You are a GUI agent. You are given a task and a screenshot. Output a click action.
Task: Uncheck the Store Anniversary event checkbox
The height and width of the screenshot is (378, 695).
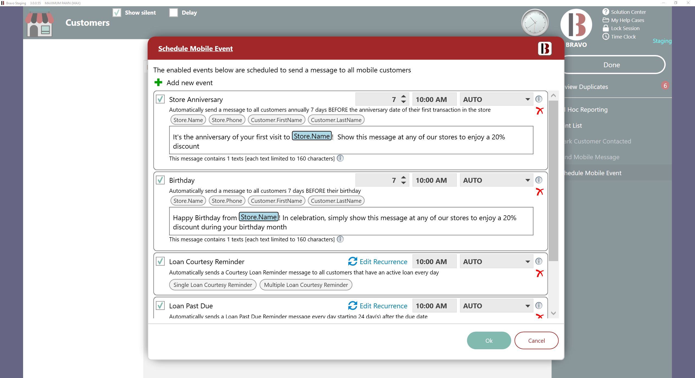(x=160, y=99)
